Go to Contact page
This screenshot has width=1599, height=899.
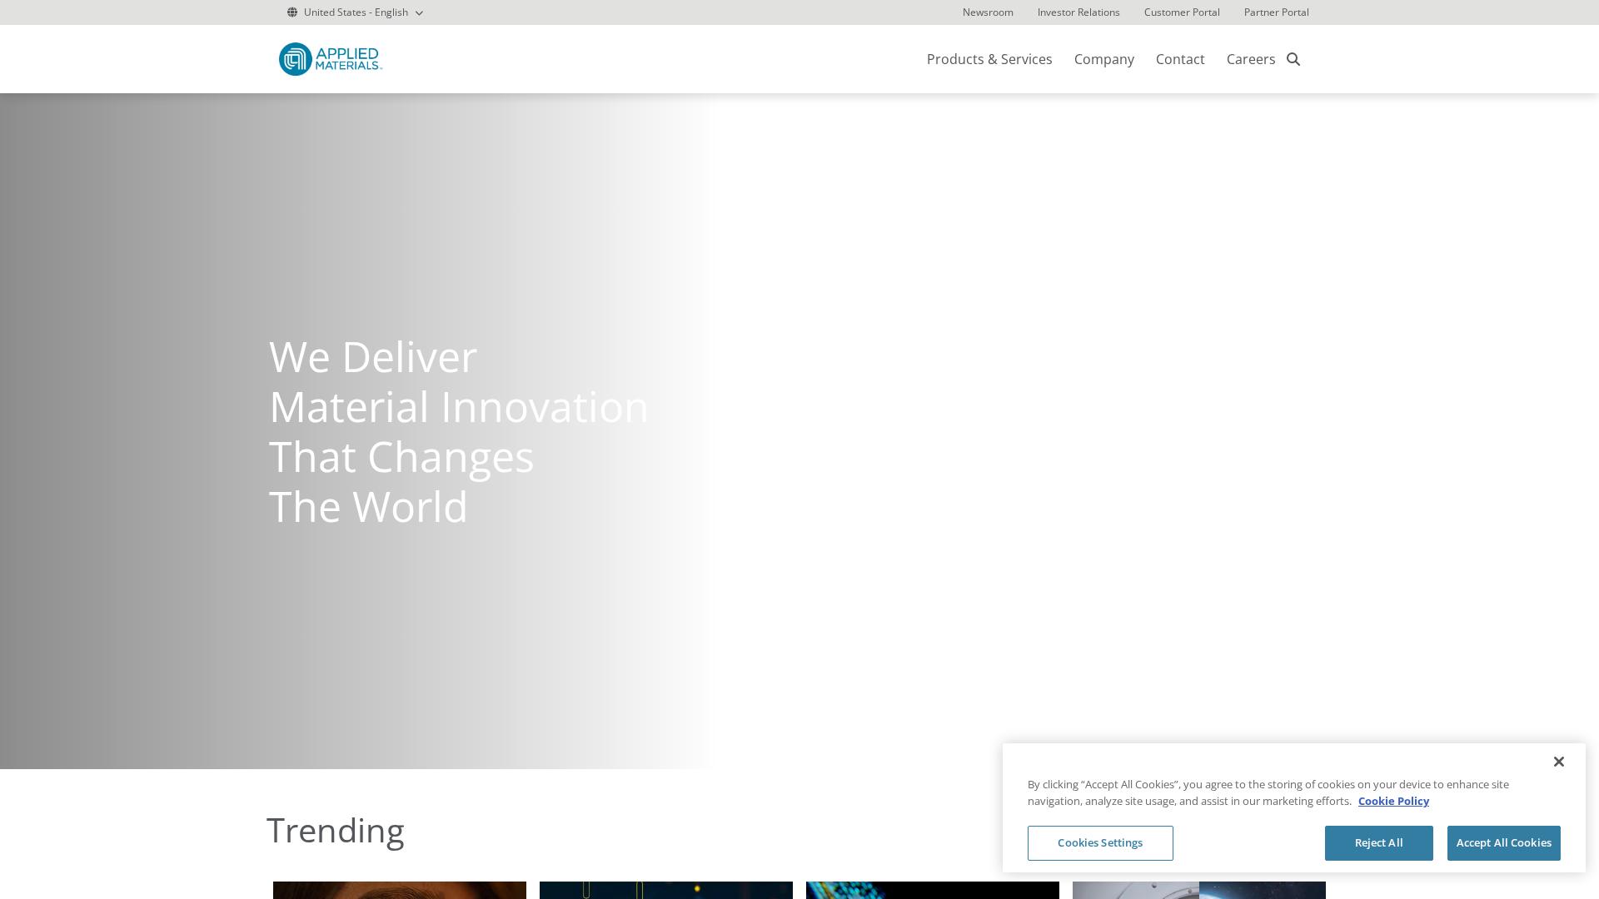1180,59
